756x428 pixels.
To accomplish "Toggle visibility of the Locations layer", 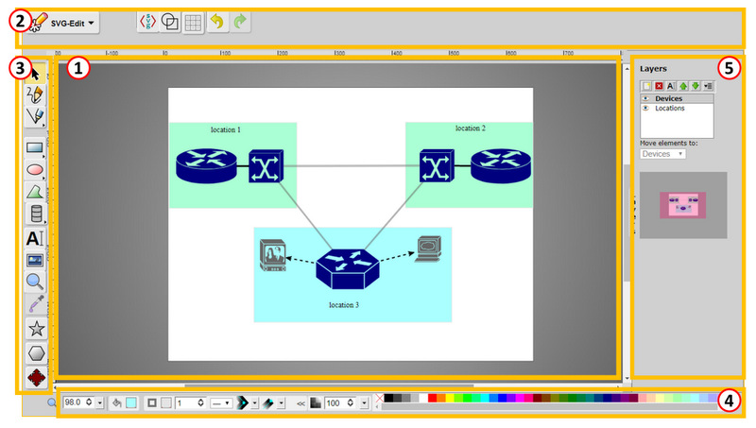I will coord(645,108).
